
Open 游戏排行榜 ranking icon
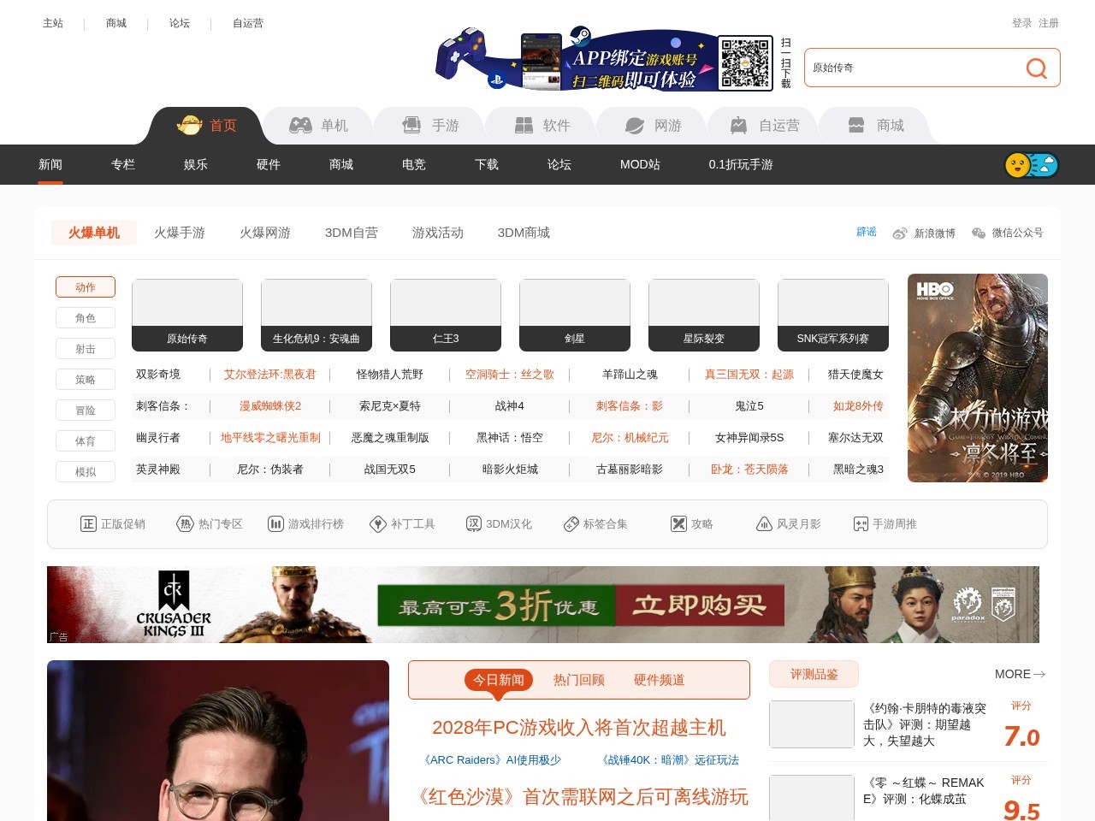275,524
